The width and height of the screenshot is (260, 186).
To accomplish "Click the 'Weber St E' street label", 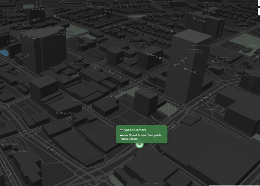I will click(191, 71).
